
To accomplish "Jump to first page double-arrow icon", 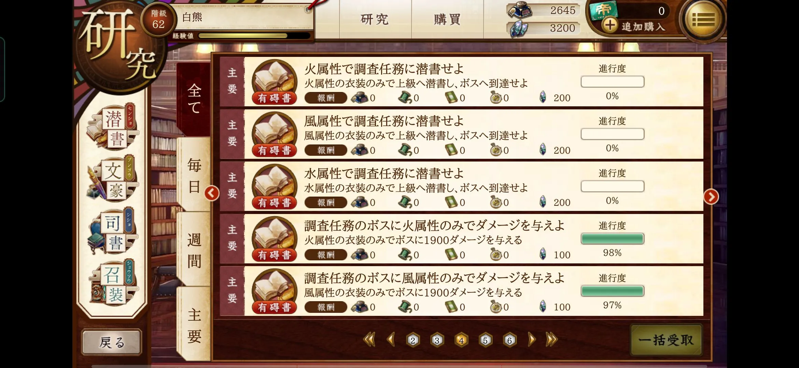I will click(369, 339).
